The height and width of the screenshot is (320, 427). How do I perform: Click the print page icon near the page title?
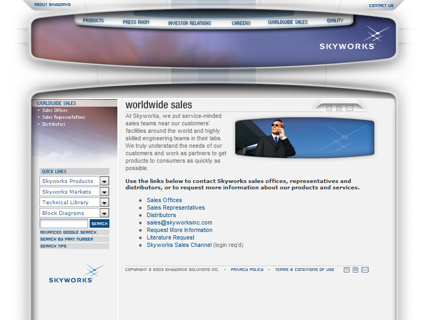point(339,108)
